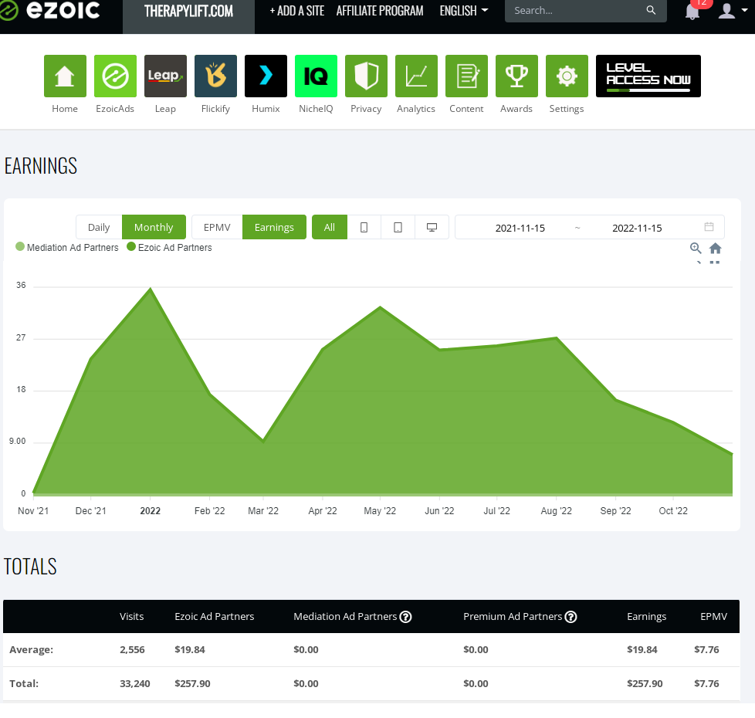This screenshot has width=755, height=718.
Task: Click the May '22 axis label
Action: point(380,511)
